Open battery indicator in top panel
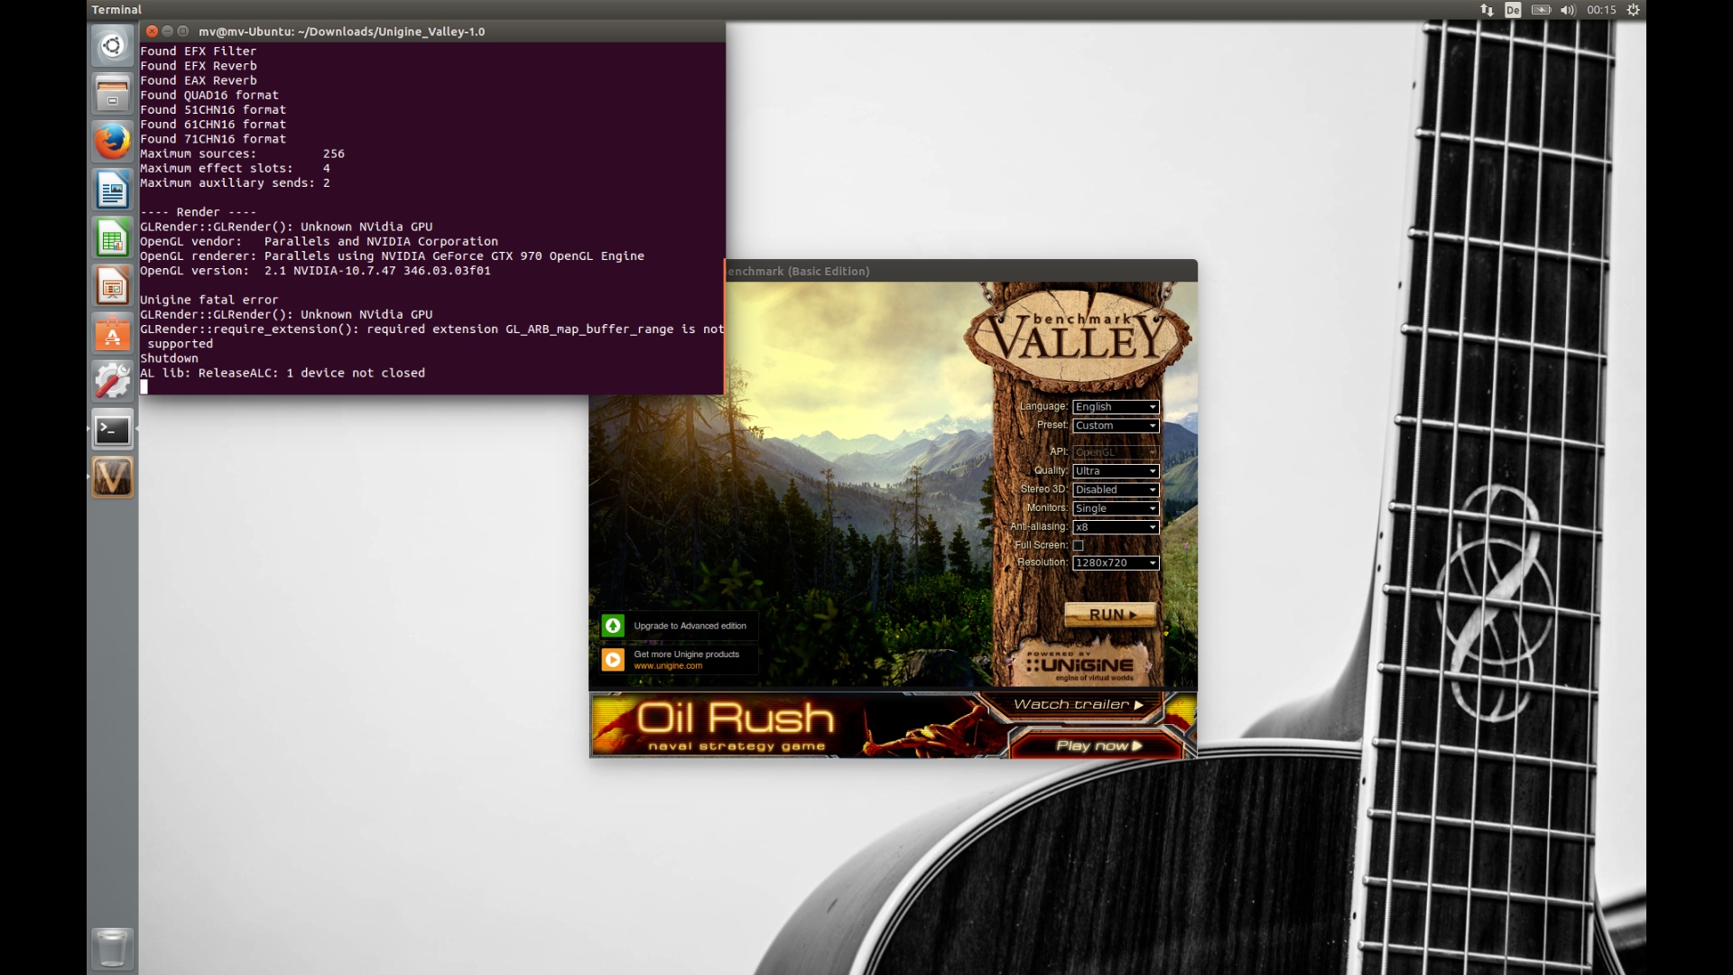This screenshot has width=1733, height=975. pos(1541,10)
